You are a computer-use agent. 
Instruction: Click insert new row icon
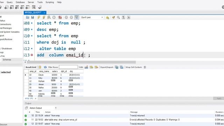pos(91,67)
